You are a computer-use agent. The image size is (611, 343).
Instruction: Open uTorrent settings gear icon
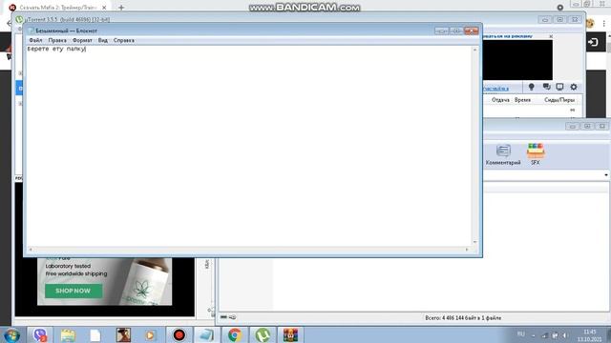tap(574, 87)
